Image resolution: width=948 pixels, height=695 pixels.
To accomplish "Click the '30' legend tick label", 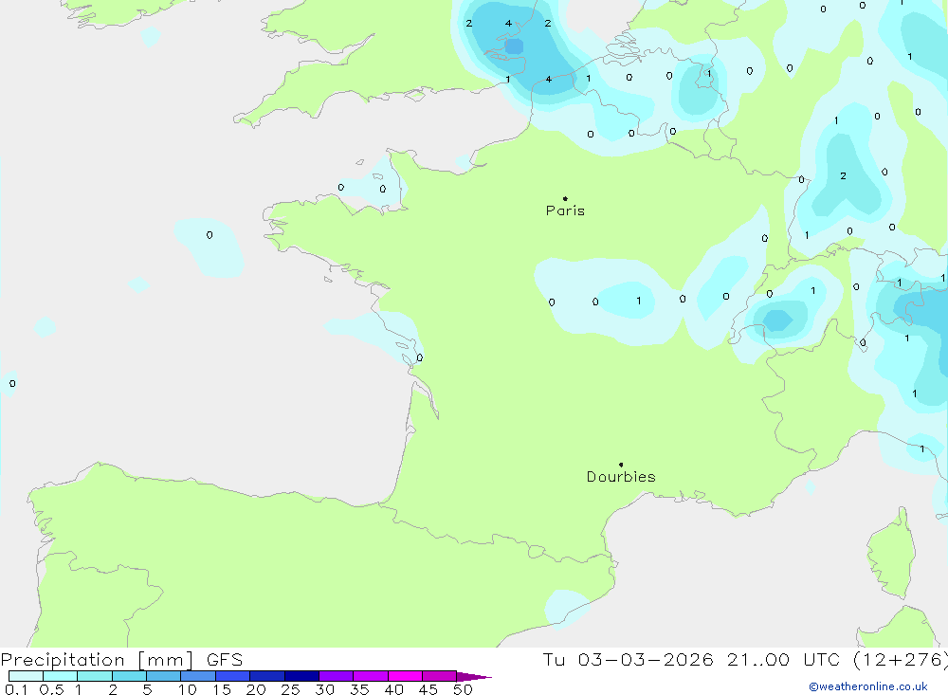I will [325, 689].
